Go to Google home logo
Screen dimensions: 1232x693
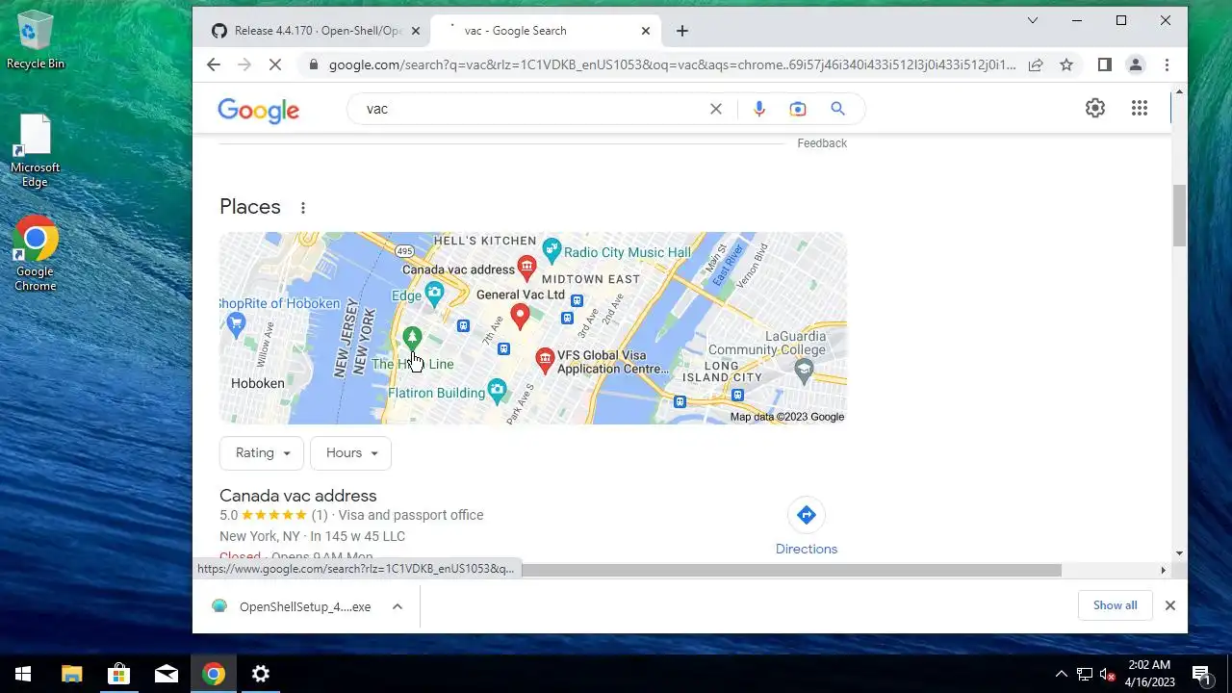259,110
